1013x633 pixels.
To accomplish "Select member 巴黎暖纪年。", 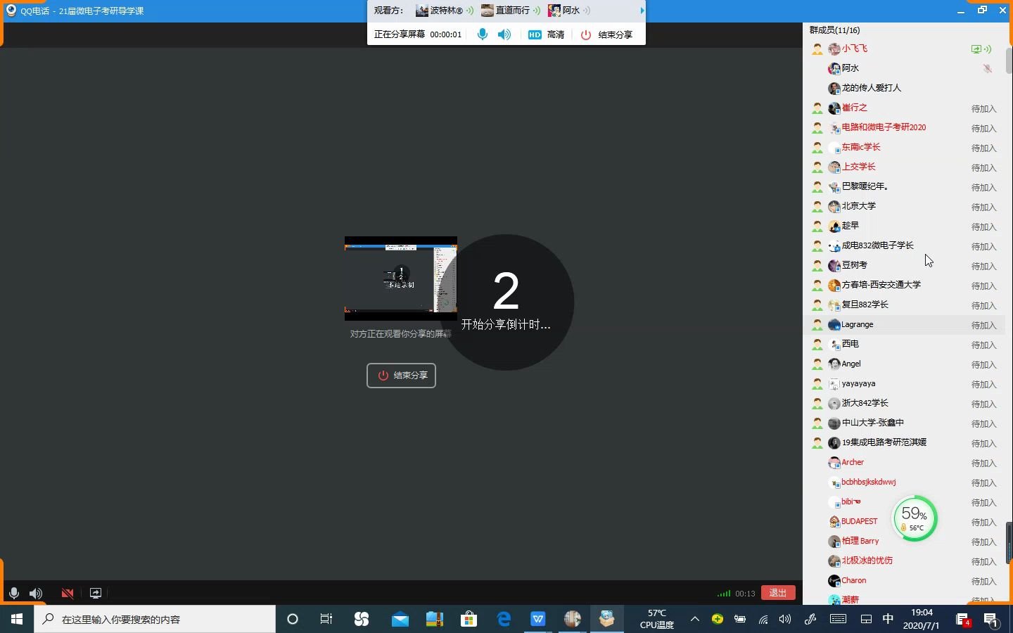I will pyautogui.click(x=865, y=186).
